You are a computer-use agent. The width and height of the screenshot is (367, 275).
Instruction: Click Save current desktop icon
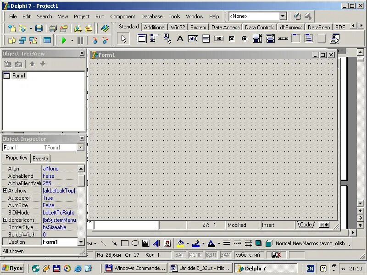pos(297,16)
